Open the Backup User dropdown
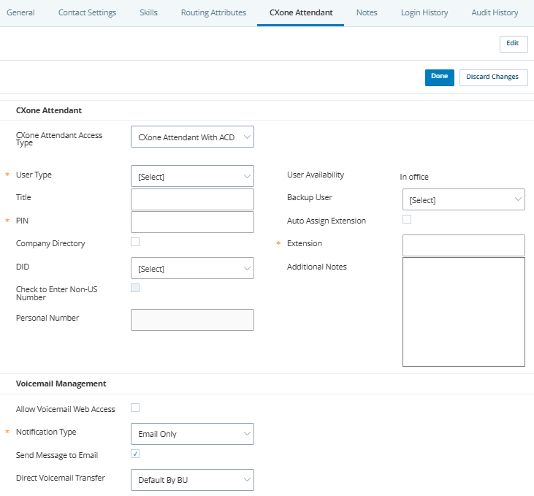Viewport: 534px width, 496px height. 463,199
